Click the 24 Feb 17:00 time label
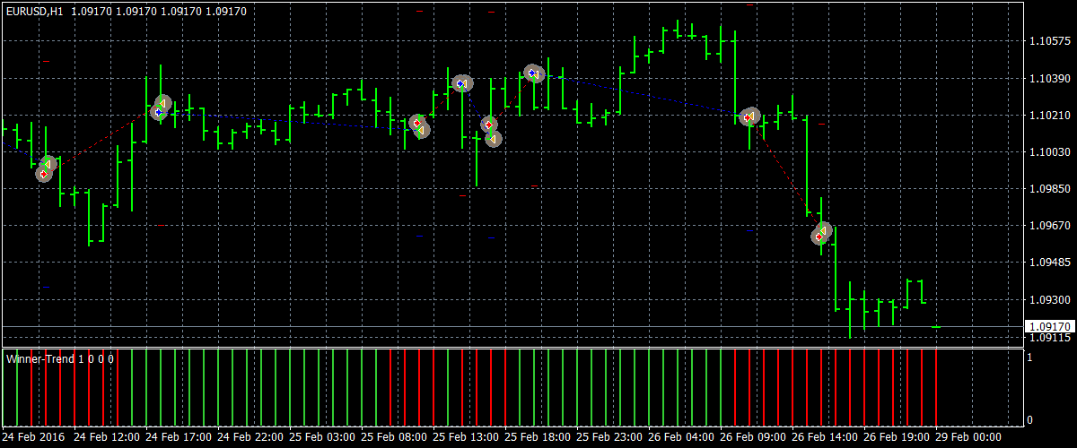The width and height of the screenshot is (1077, 448). 178,437
